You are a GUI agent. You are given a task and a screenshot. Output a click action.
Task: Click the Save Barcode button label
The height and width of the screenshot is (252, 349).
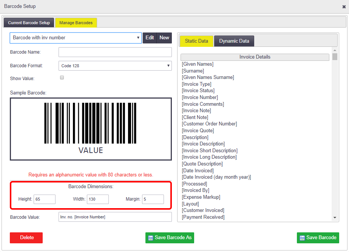point(321,238)
